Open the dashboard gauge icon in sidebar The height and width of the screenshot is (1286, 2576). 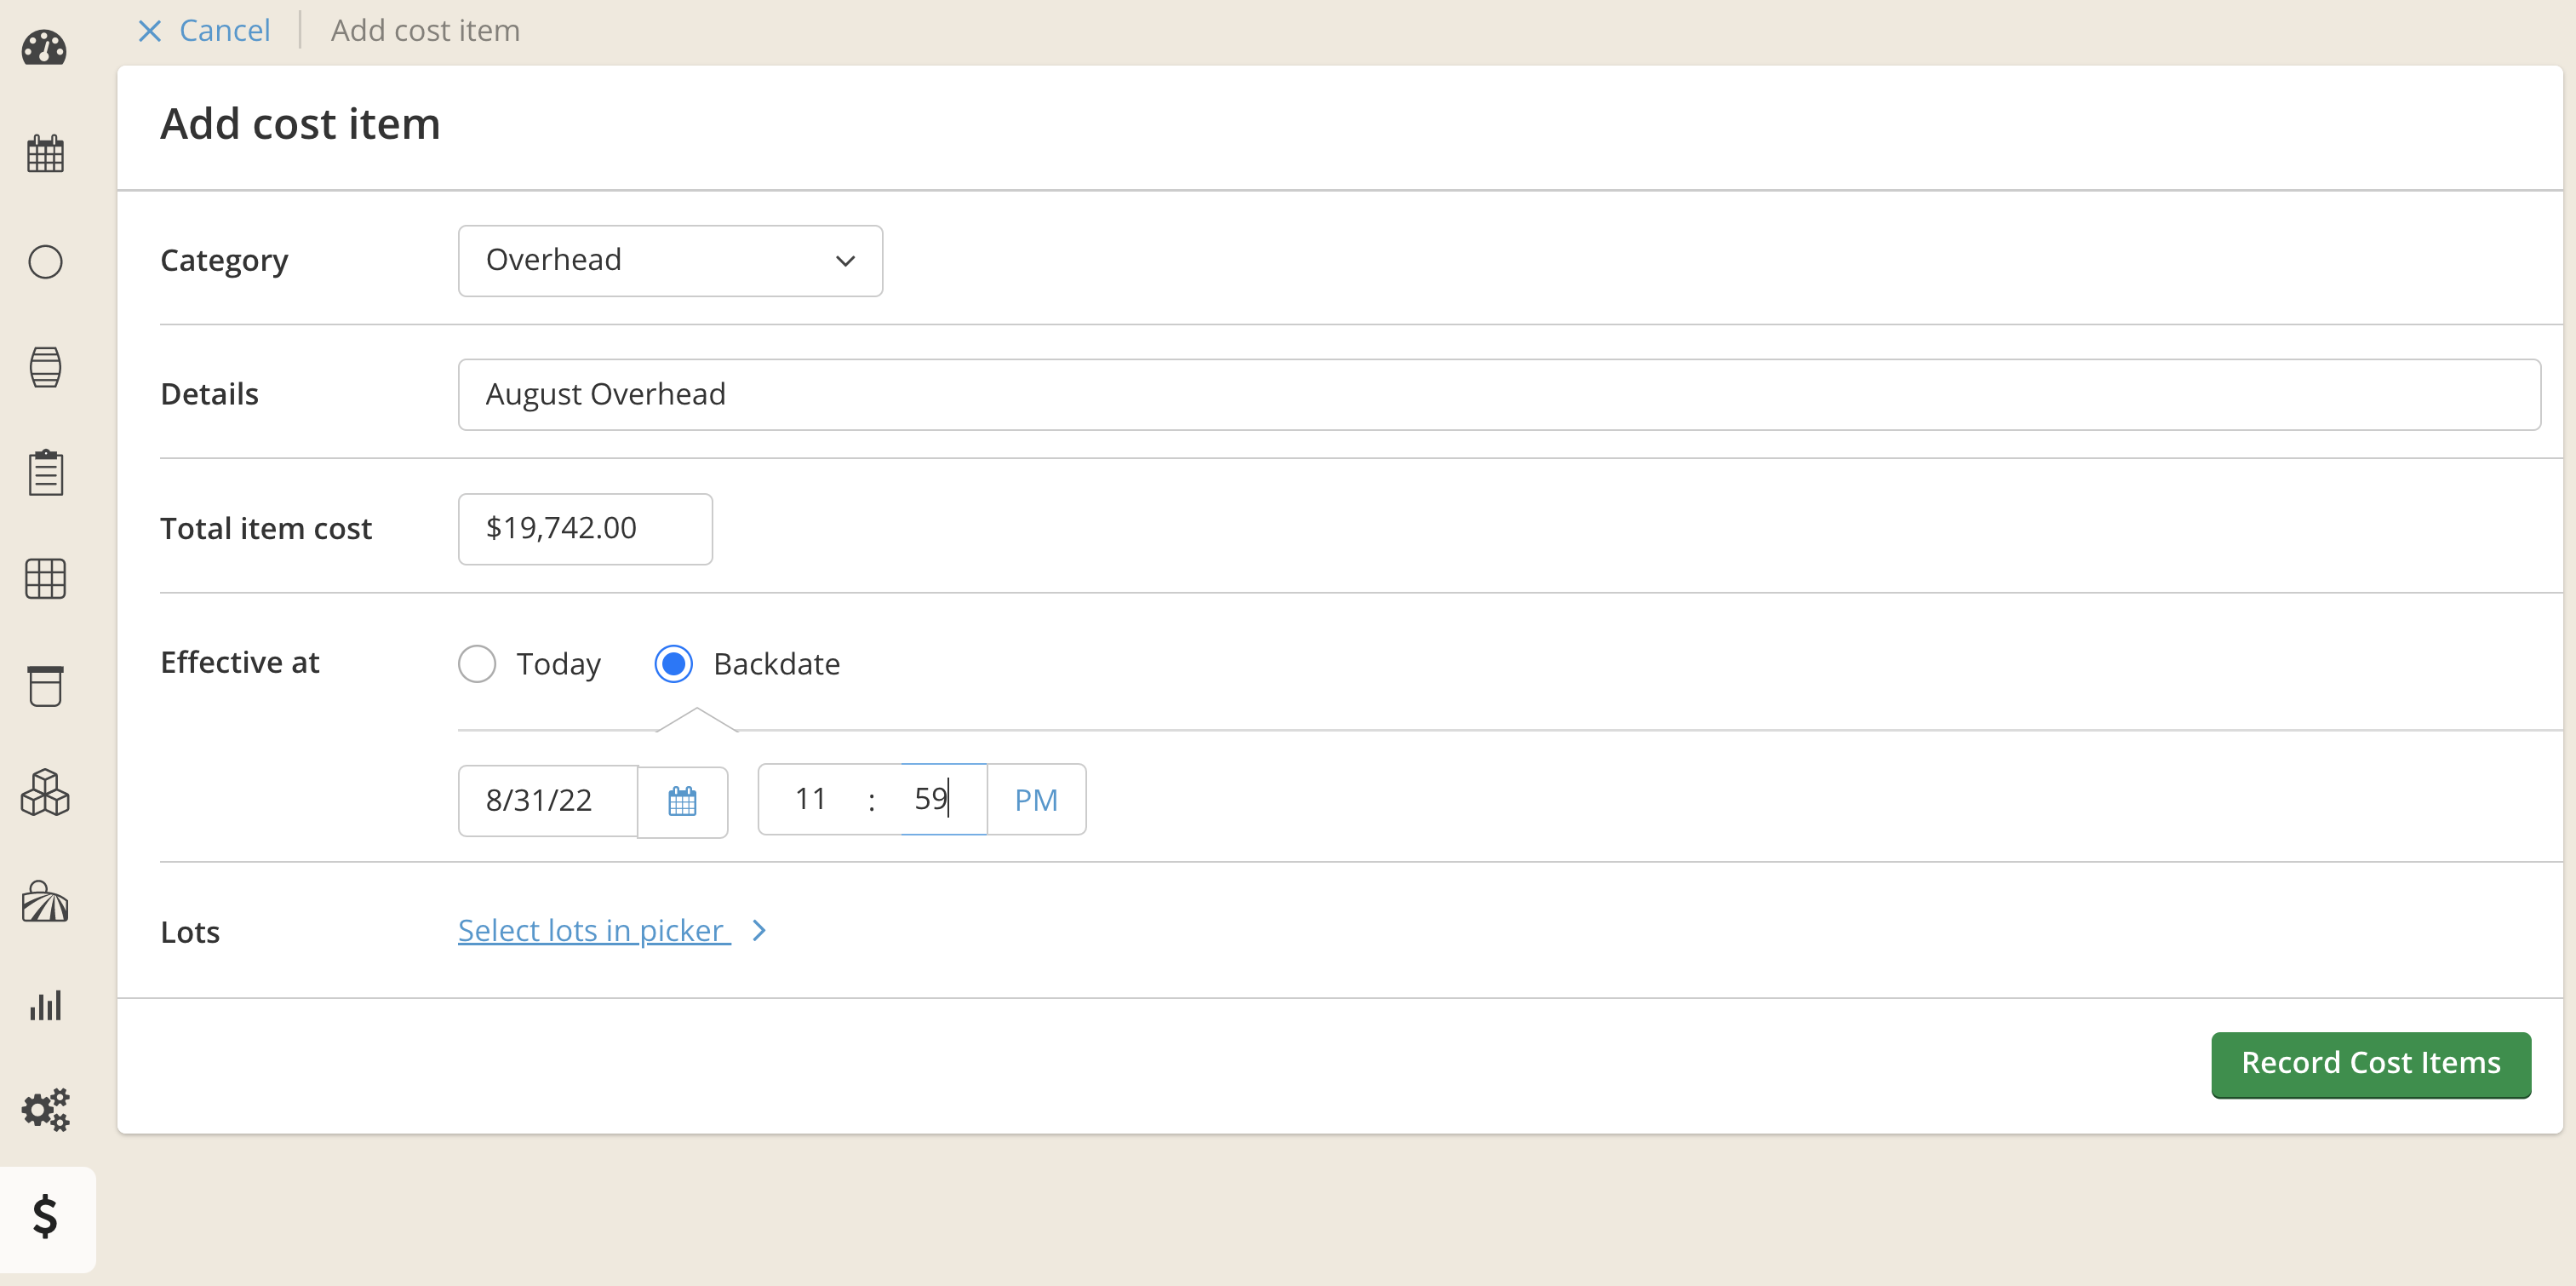click(45, 48)
